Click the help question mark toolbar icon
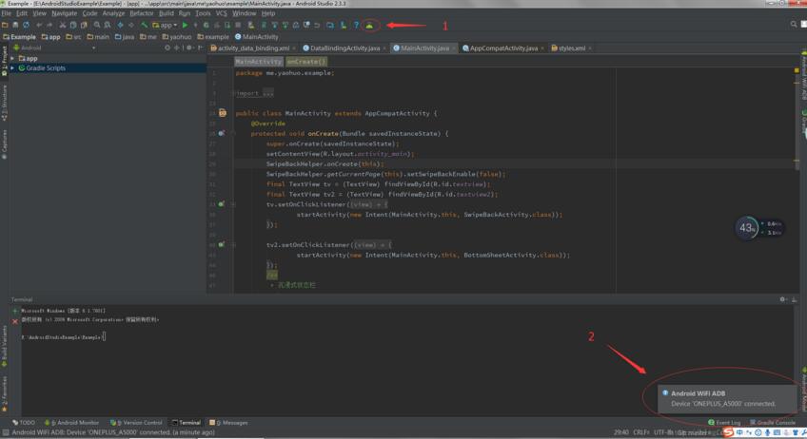The image size is (807, 439). 356,25
